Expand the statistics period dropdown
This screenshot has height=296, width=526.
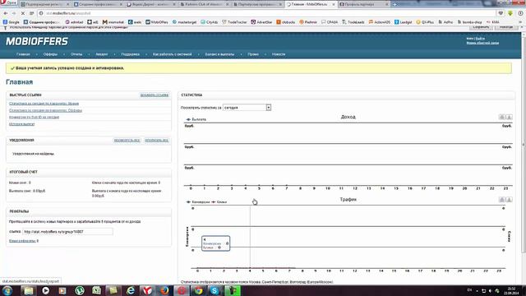[x=269, y=108]
